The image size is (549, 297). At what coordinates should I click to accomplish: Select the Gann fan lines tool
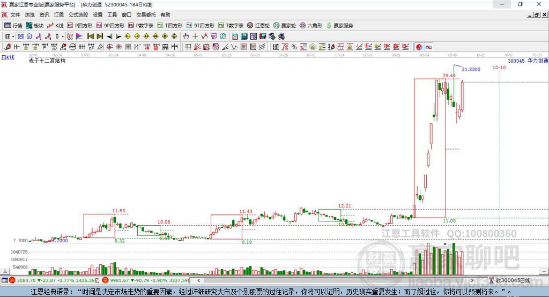click(197, 47)
